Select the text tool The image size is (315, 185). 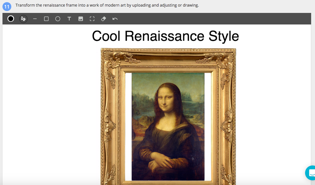pos(69,19)
